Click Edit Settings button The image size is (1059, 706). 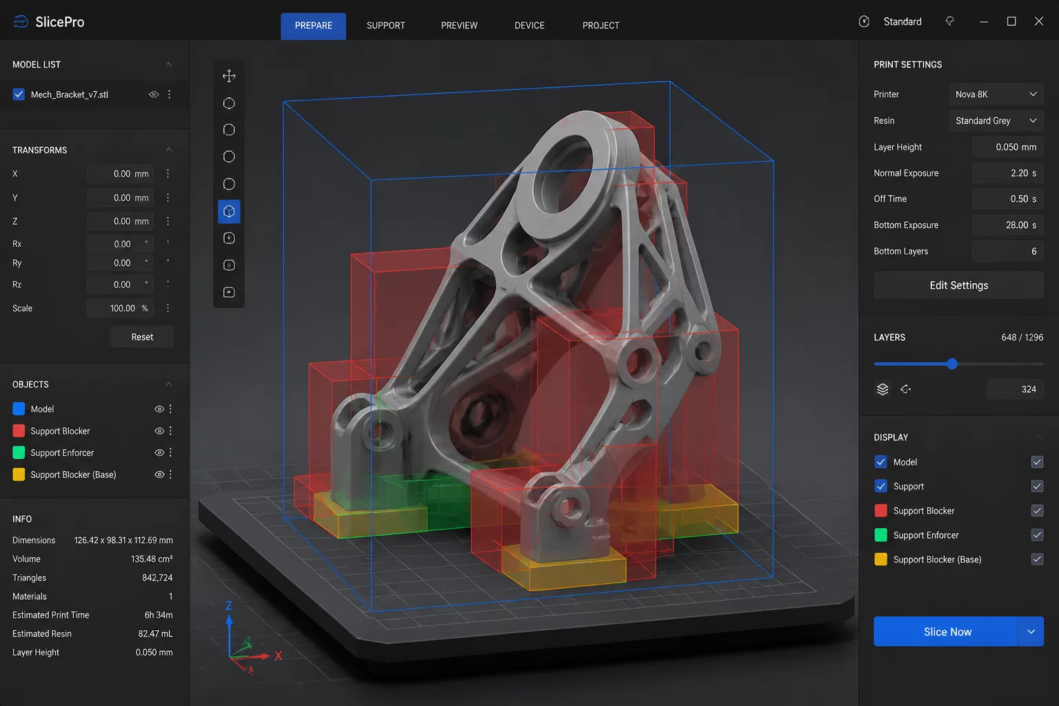958,285
